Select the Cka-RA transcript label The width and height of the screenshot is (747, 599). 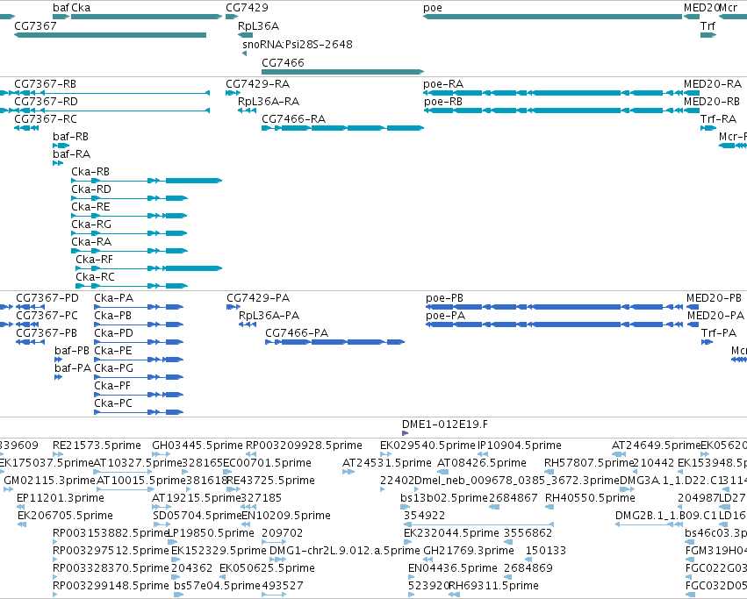coord(91,242)
